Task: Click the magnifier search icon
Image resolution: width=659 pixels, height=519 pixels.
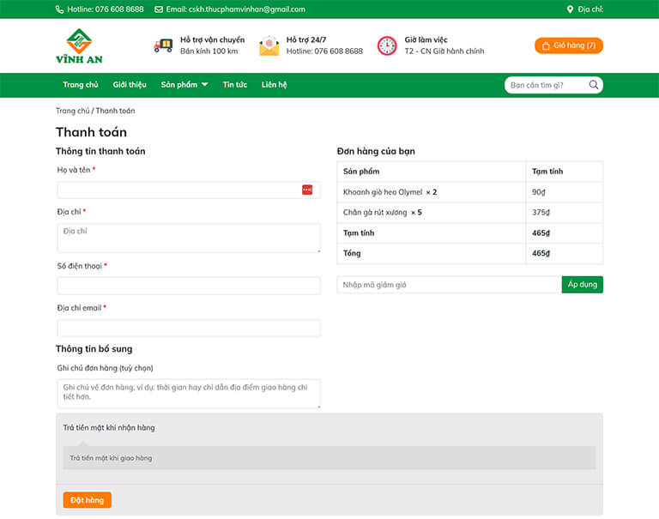Action: [594, 85]
